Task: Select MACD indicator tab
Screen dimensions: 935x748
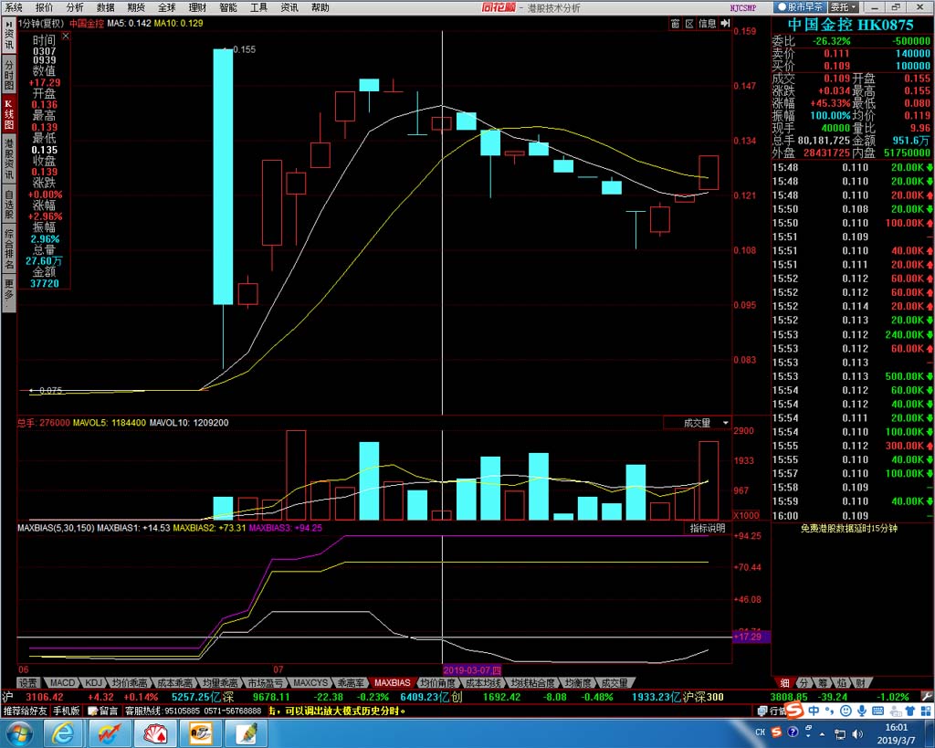Action: pyautogui.click(x=63, y=682)
